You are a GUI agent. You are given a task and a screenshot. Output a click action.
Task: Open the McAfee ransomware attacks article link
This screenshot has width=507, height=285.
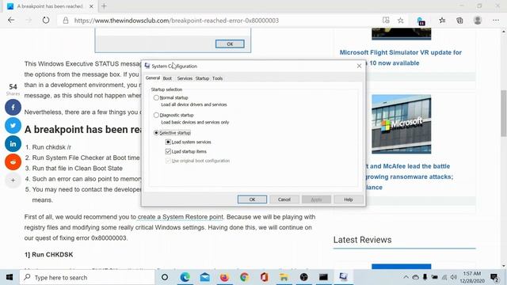[x=409, y=177]
